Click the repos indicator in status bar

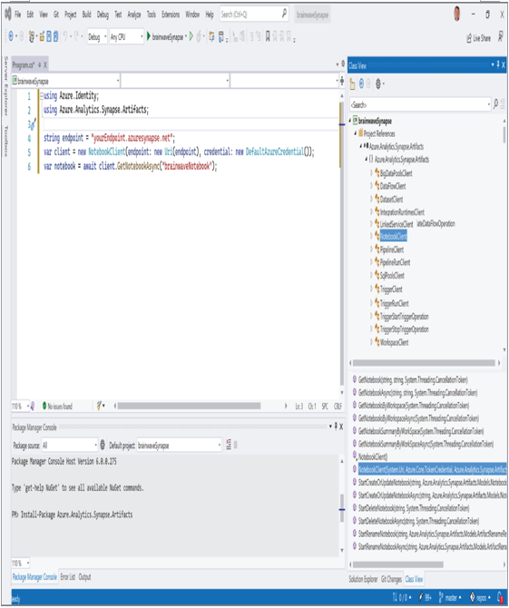click(x=480, y=597)
